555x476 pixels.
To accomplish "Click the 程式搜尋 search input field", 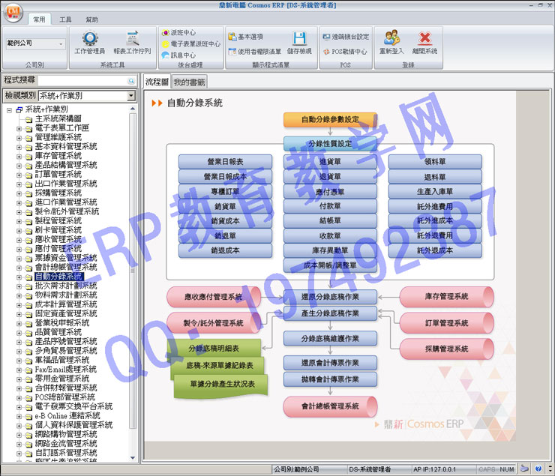I will coord(82,81).
